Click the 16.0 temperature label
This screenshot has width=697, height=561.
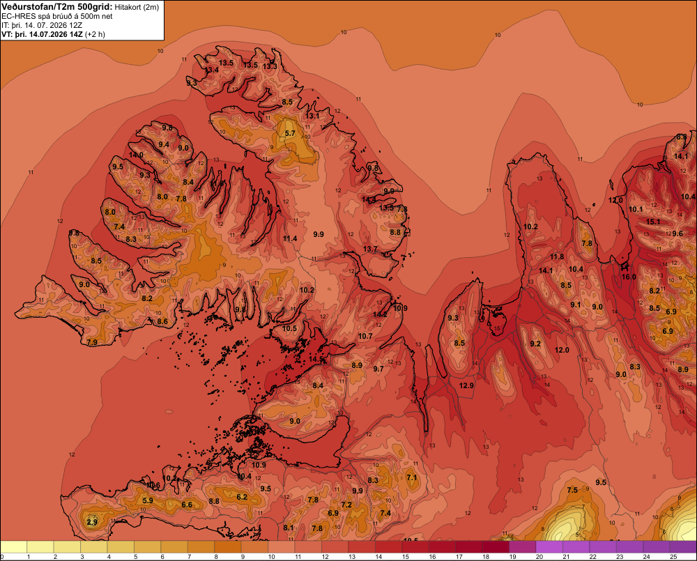tap(629, 277)
